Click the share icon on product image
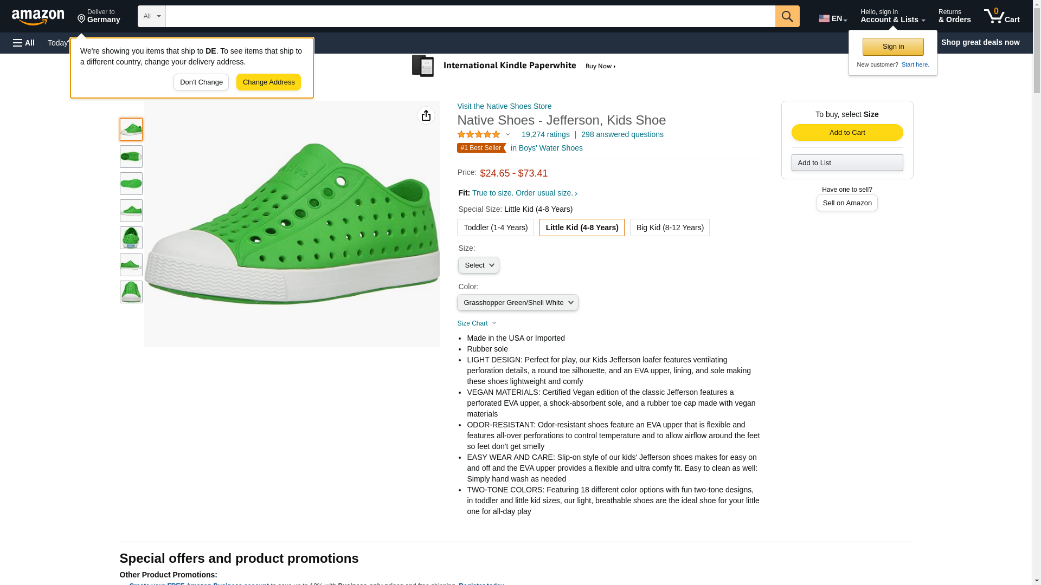Image resolution: width=1041 pixels, height=585 pixels. (426, 115)
